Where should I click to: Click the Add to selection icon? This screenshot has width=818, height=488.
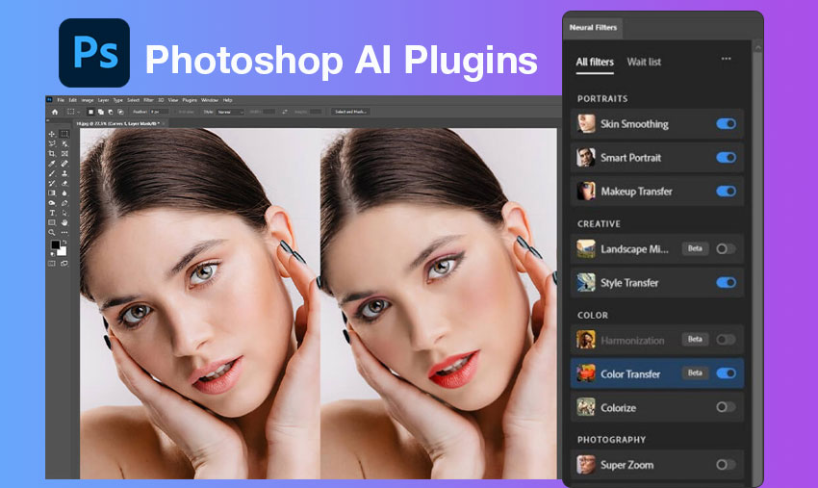(x=101, y=112)
